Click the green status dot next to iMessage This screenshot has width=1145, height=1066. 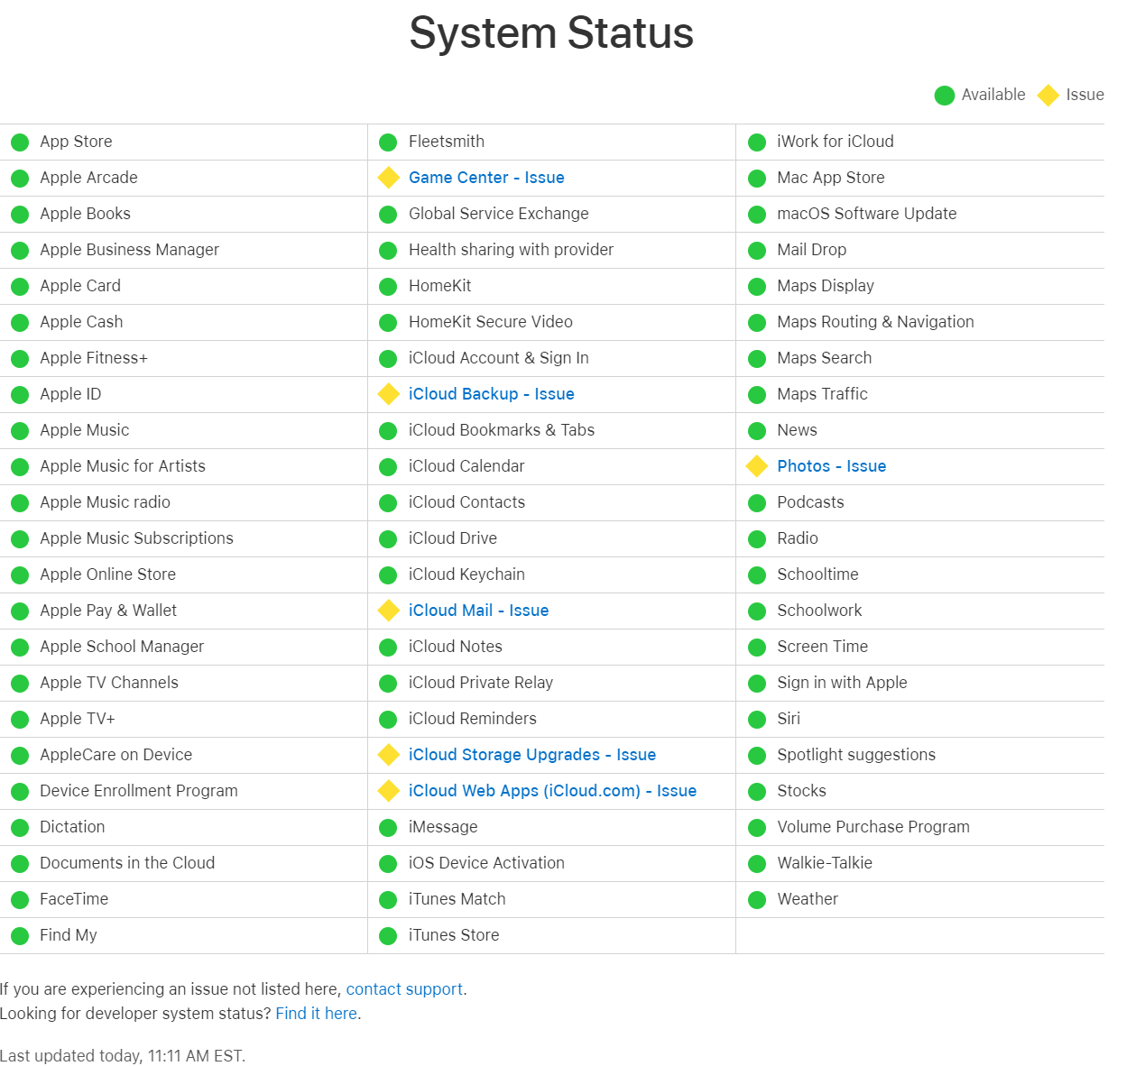(388, 828)
